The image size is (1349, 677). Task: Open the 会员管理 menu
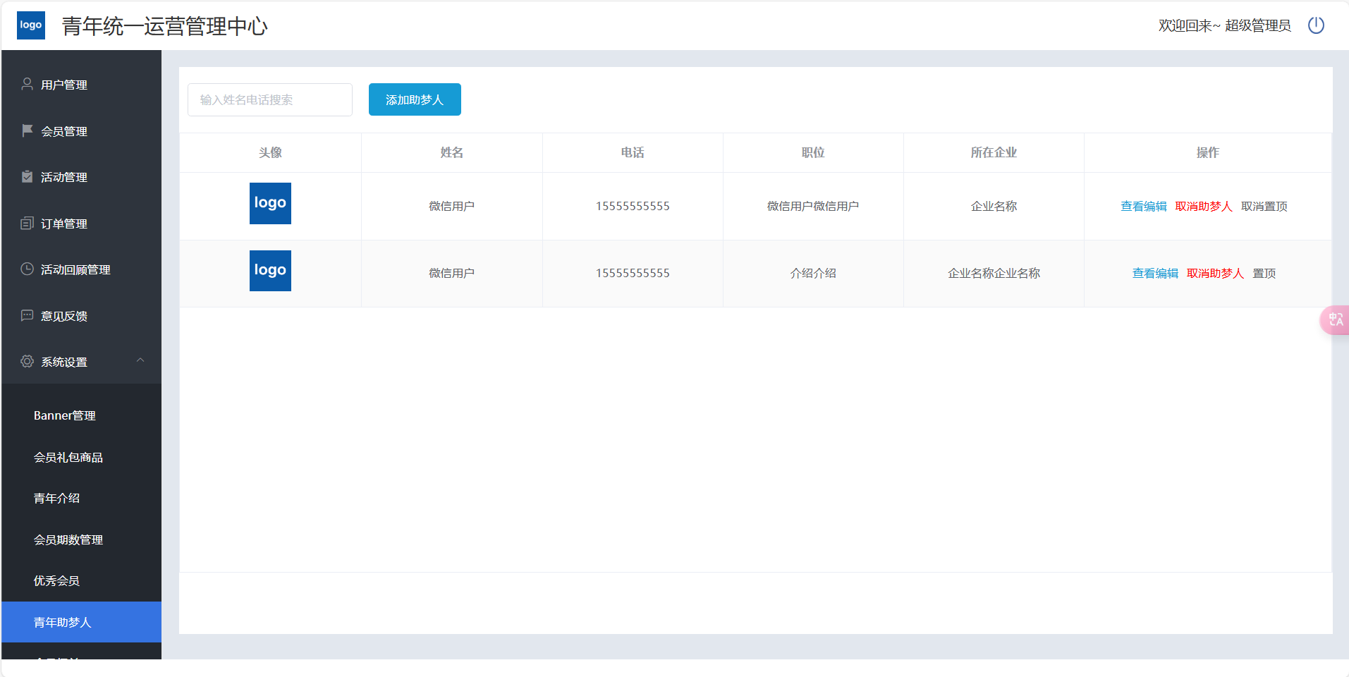[x=82, y=131]
